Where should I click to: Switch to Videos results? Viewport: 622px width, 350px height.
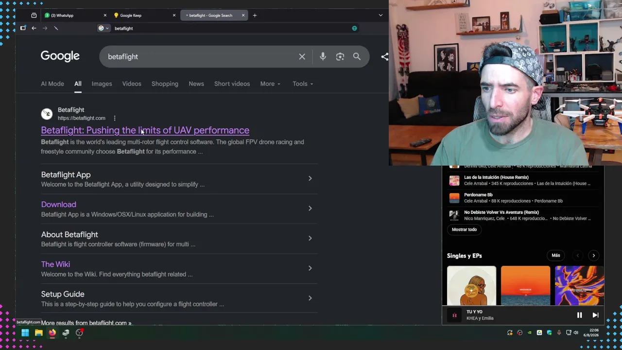click(x=132, y=84)
